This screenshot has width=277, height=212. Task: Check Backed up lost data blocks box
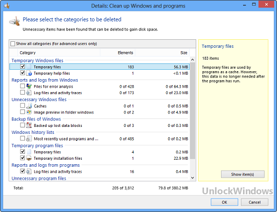click(x=22, y=125)
